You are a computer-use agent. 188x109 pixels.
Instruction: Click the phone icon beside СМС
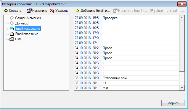[x=12, y=39]
